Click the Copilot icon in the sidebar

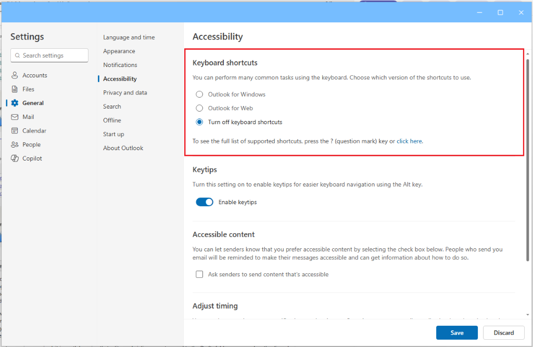(x=15, y=158)
